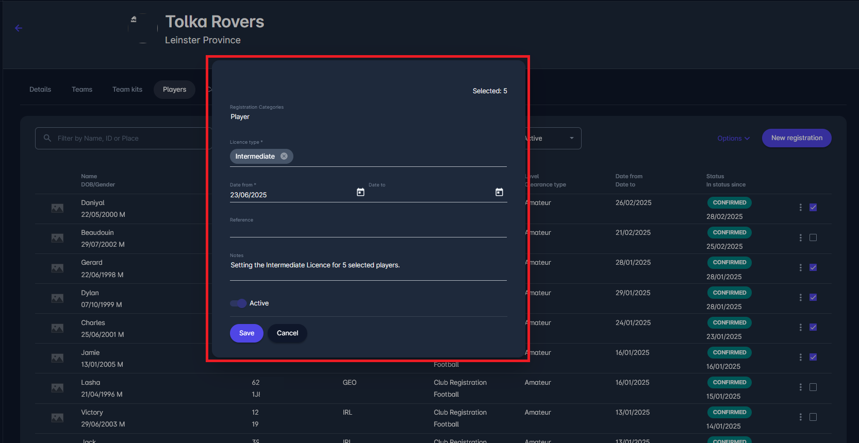
Task: Cancel the licence dialog
Action: (x=287, y=333)
